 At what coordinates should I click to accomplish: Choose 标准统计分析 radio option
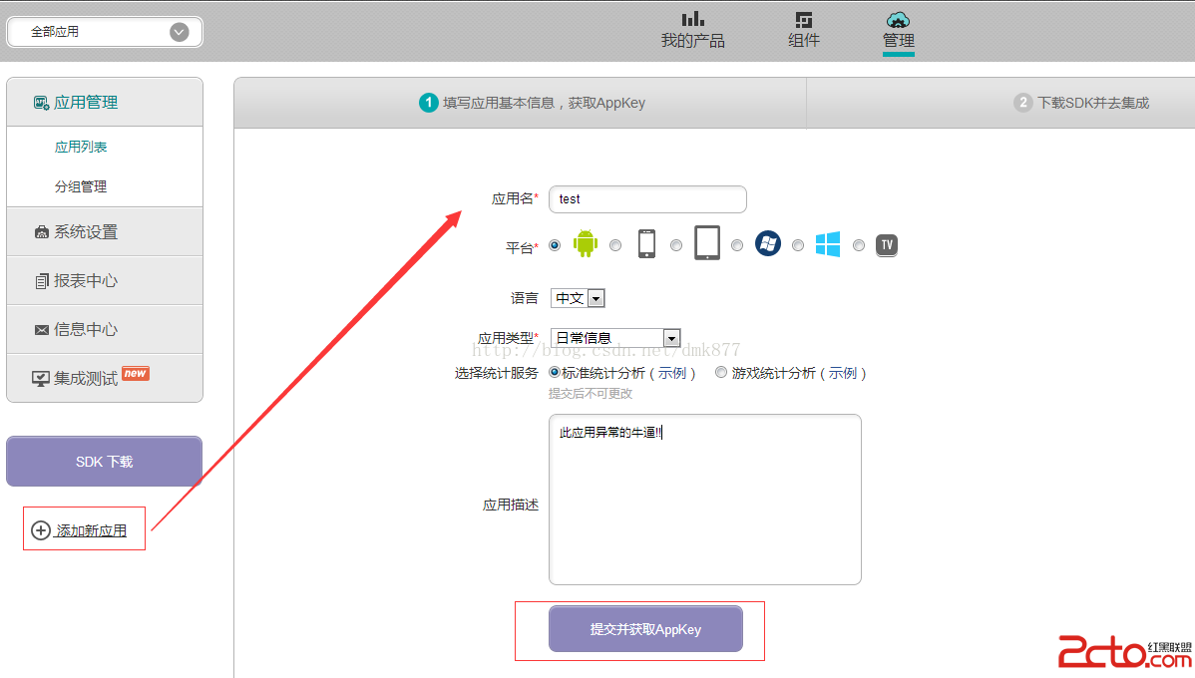(x=554, y=372)
